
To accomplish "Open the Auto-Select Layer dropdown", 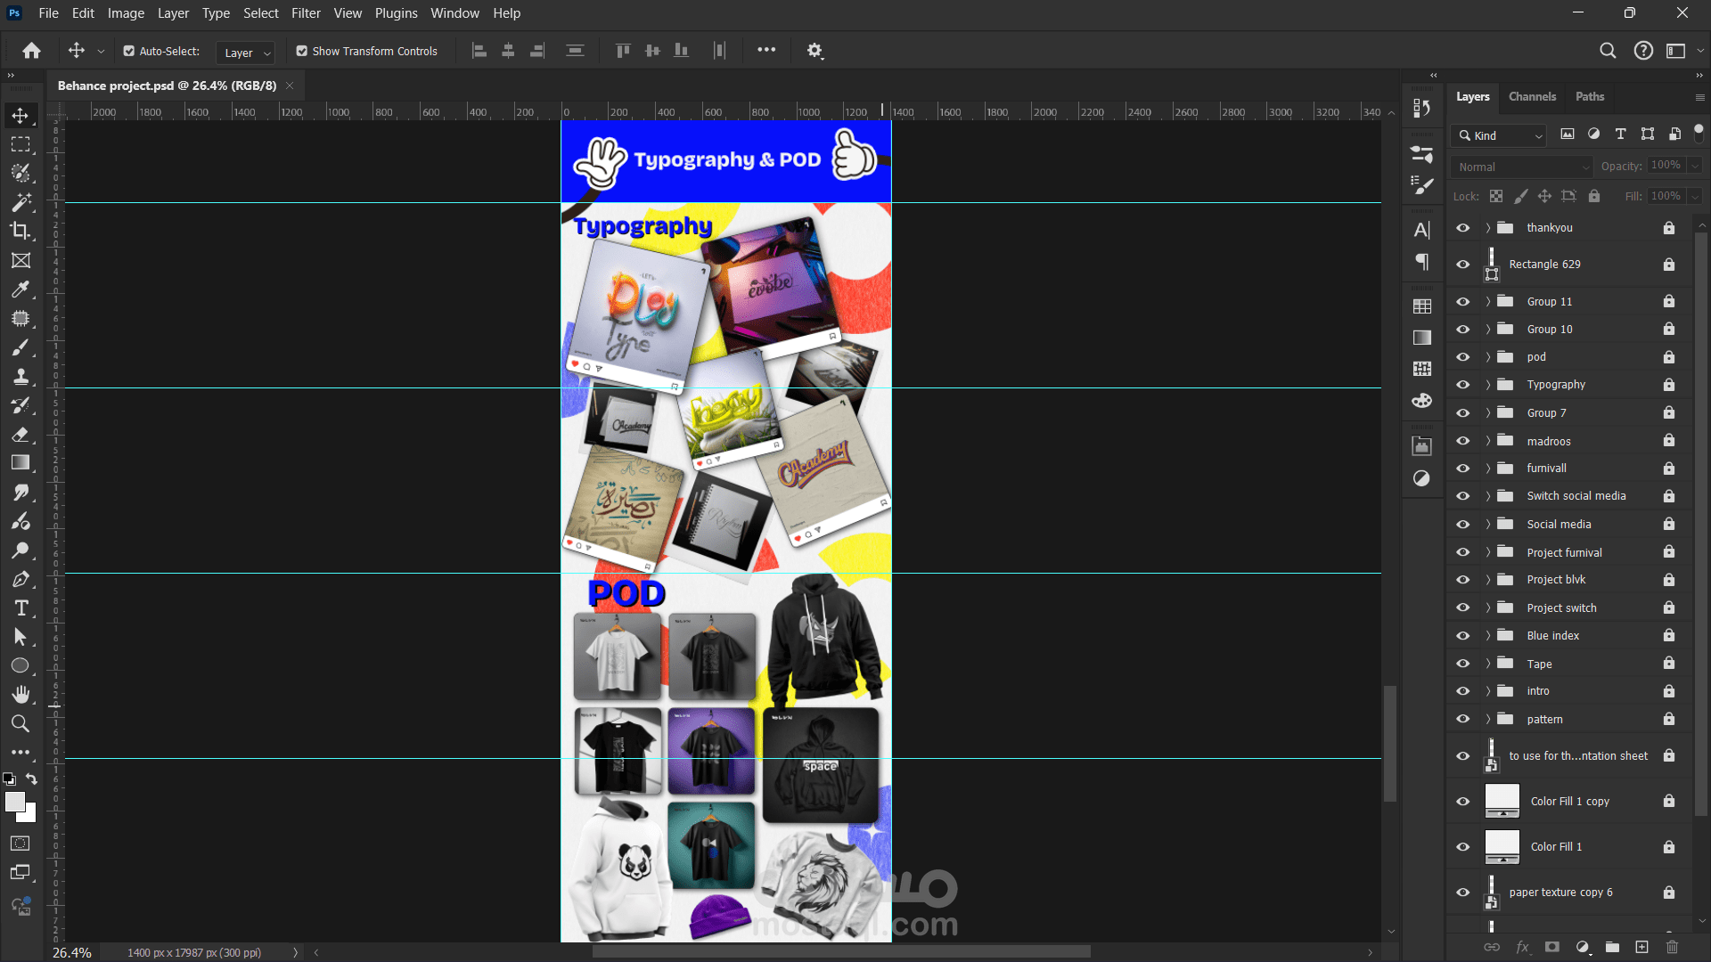I will tap(246, 53).
